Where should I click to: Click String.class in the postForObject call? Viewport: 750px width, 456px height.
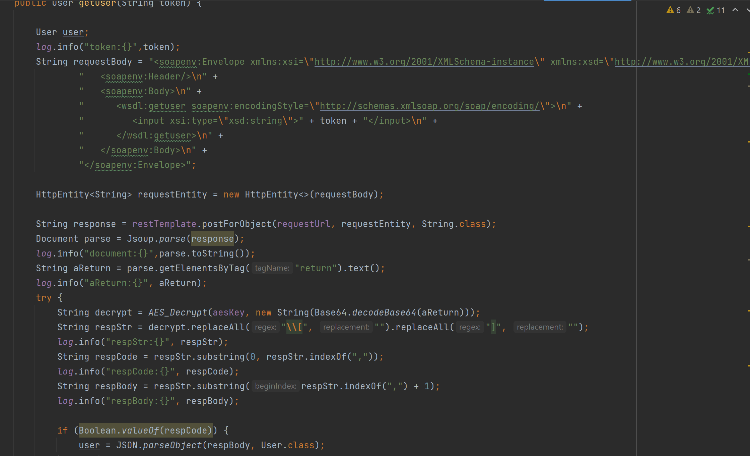[x=454, y=224]
